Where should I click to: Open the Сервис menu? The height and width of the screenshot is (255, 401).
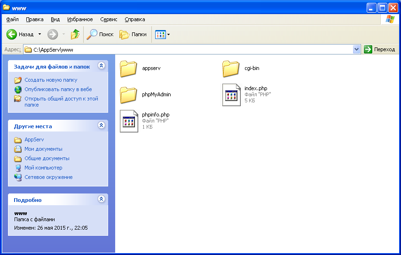coord(109,19)
